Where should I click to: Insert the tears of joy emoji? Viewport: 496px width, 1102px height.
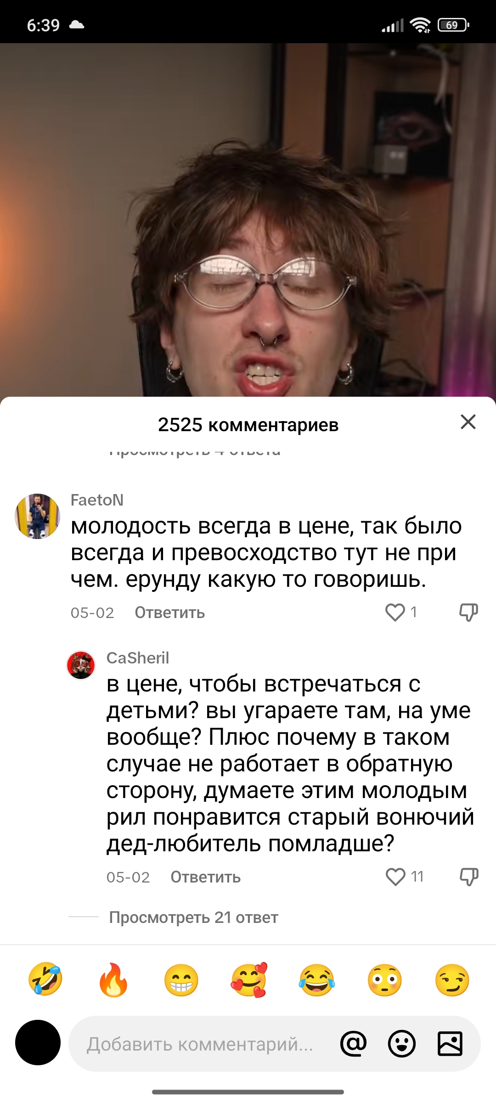[x=317, y=980]
